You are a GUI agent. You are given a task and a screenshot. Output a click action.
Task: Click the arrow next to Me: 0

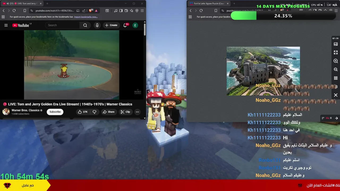point(336,118)
